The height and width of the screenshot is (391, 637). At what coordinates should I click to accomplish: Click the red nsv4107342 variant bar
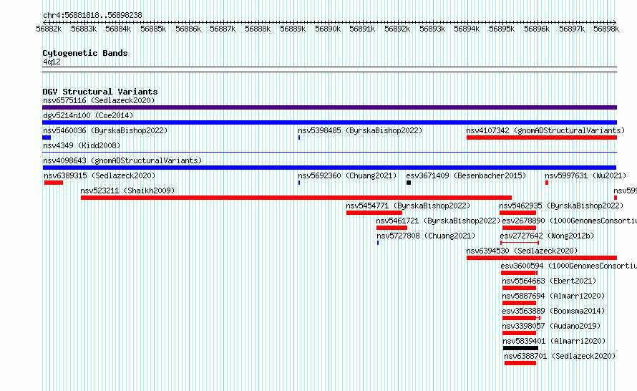[542, 137]
